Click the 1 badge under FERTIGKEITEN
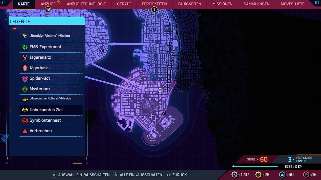This screenshot has width=321, height=180. (x=154, y=9)
